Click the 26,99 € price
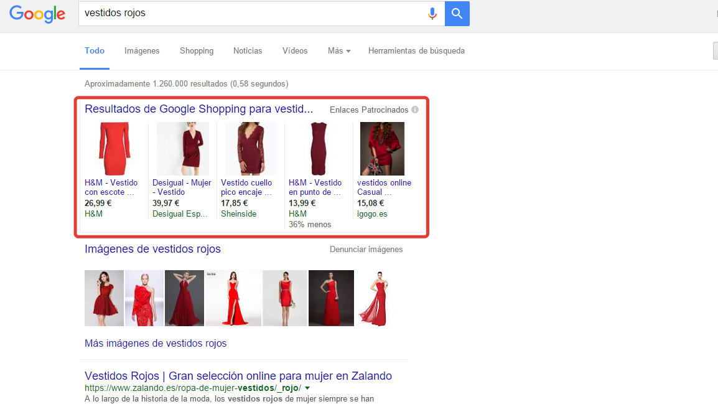Viewport: 718px width, 404px height. (x=98, y=203)
